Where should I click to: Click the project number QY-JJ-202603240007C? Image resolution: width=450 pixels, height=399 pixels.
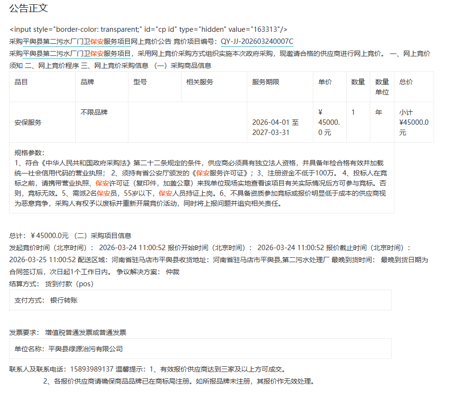coord(257,41)
